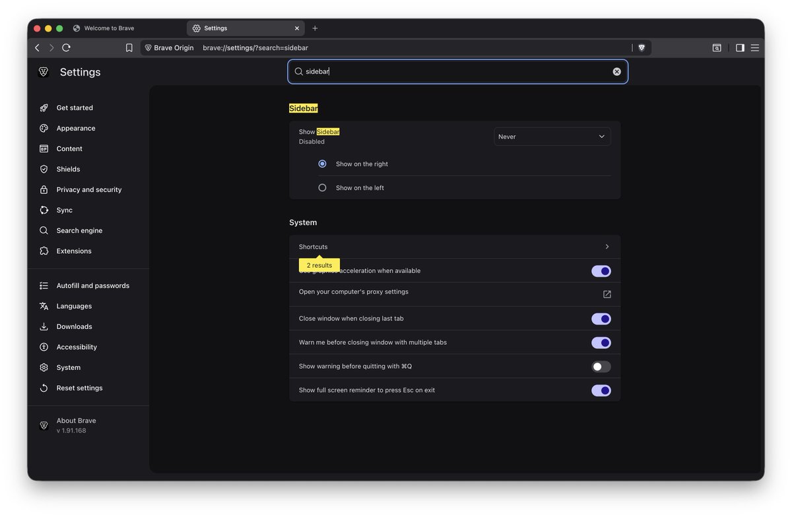Go to Content settings
Image resolution: width=792 pixels, height=517 pixels.
(69, 148)
